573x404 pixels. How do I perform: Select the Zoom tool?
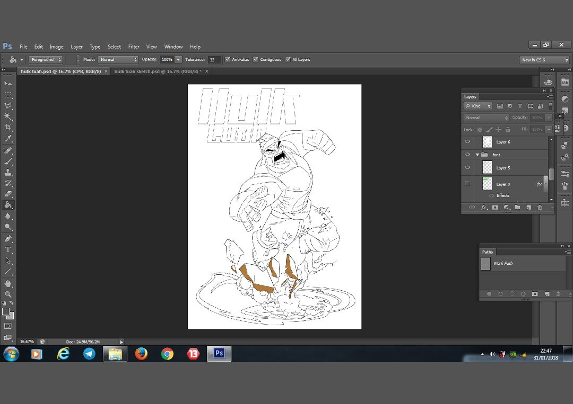[x=7, y=294]
